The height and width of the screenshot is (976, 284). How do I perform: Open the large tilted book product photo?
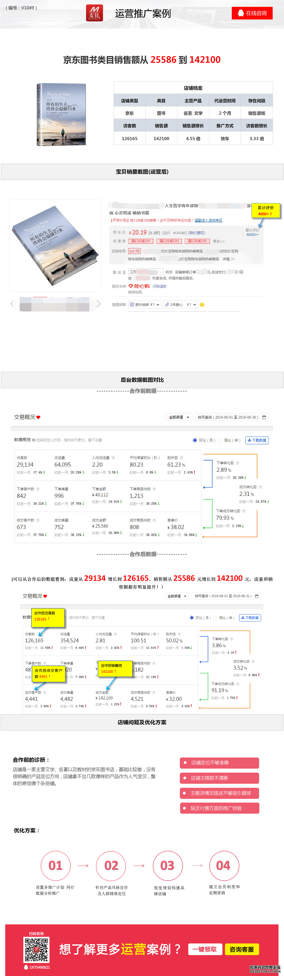tap(56, 245)
